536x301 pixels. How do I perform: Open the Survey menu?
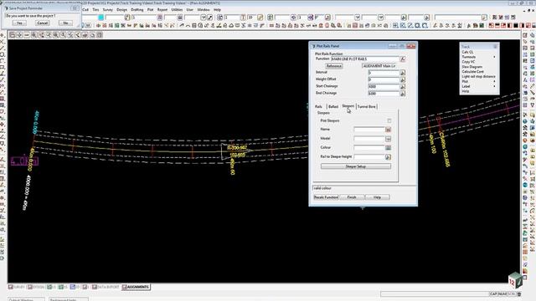click(x=108, y=9)
